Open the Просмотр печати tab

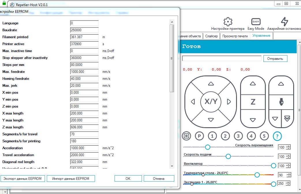235,36
